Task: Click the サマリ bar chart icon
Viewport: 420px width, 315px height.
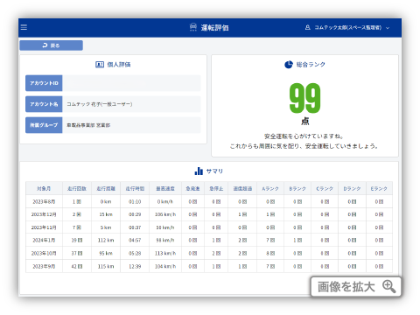Action: click(x=199, y=171)
